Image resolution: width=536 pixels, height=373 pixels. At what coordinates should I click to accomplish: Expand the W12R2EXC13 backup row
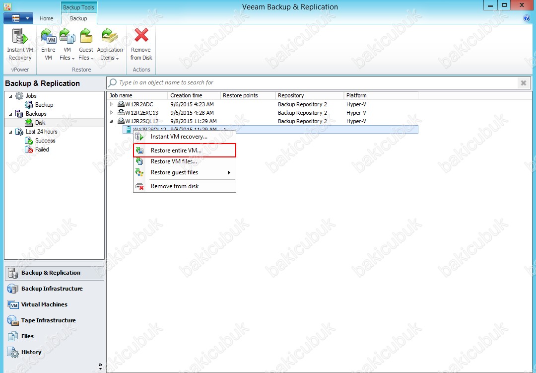click(x=112, y=113)
